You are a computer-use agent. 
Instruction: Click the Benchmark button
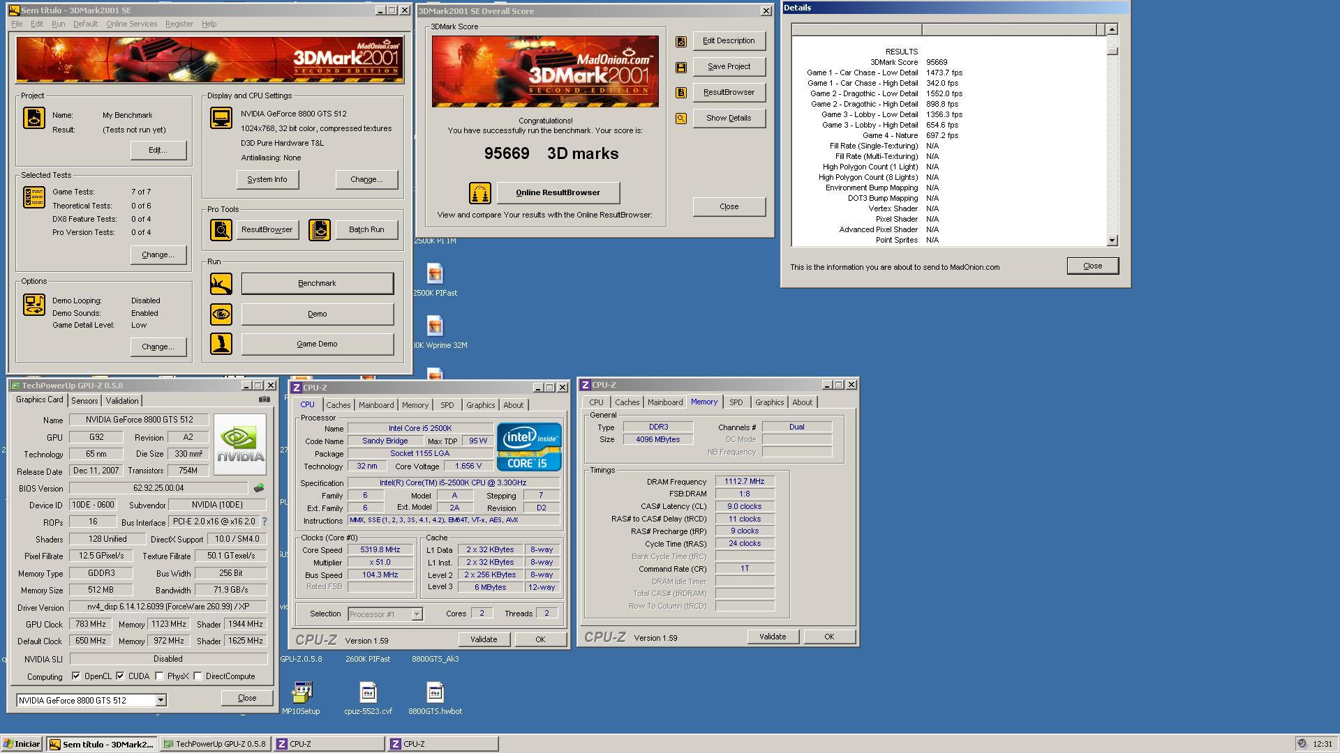tap(318, 284)
